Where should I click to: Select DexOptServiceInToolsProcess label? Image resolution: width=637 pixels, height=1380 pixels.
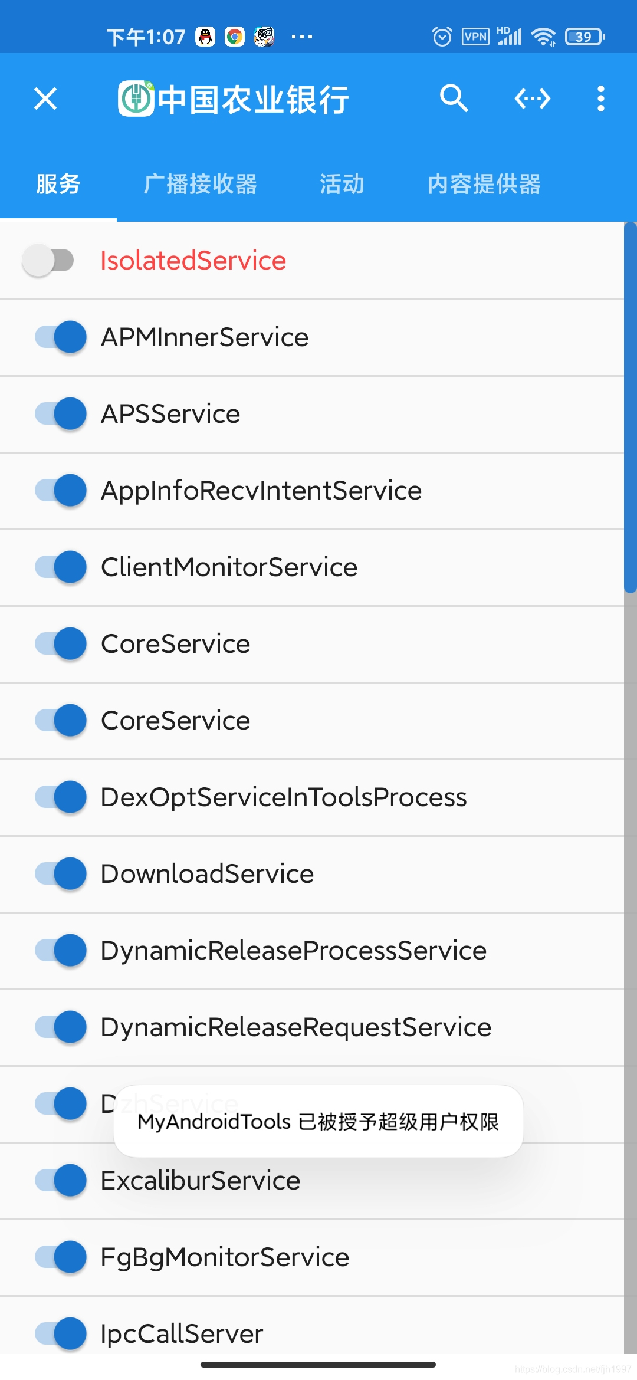284,797
